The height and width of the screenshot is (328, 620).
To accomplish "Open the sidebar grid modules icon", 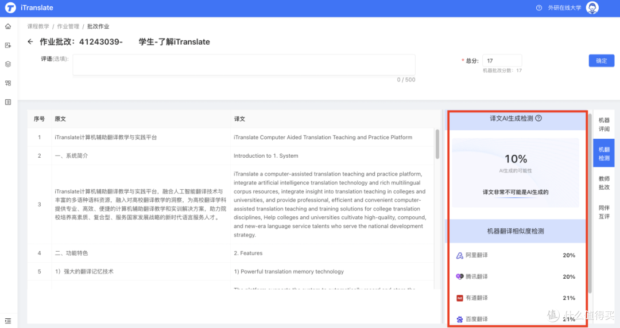I will click(8, 83).
